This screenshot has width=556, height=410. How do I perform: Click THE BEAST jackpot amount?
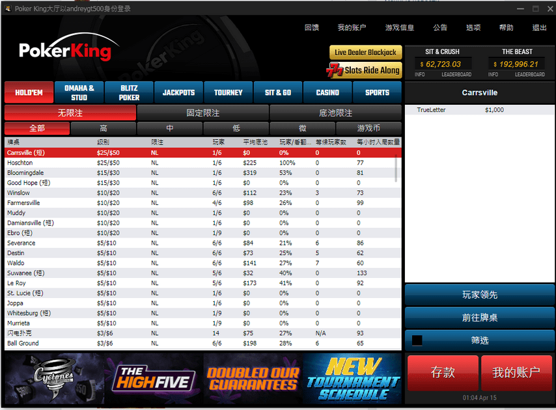coord(517,64)
